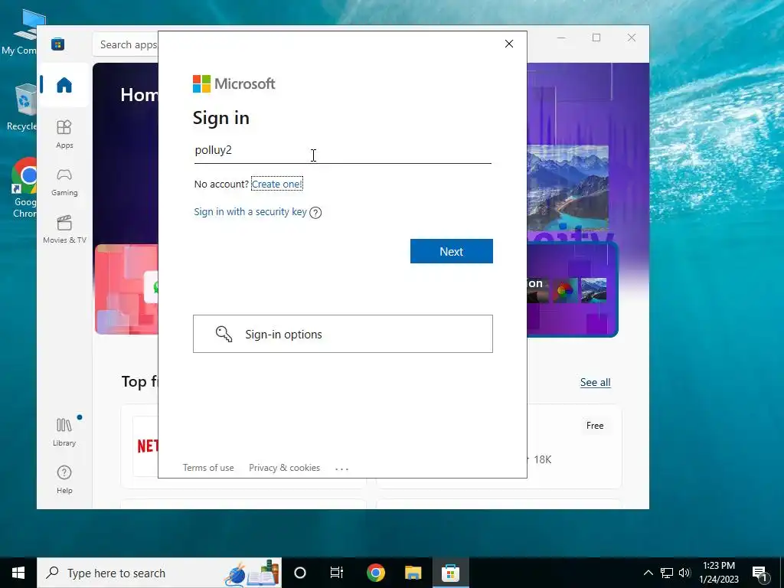Viewport: 784px width, 588px height.
Task: Open Task View on taskbar
Action: click(x=337, y=573)
